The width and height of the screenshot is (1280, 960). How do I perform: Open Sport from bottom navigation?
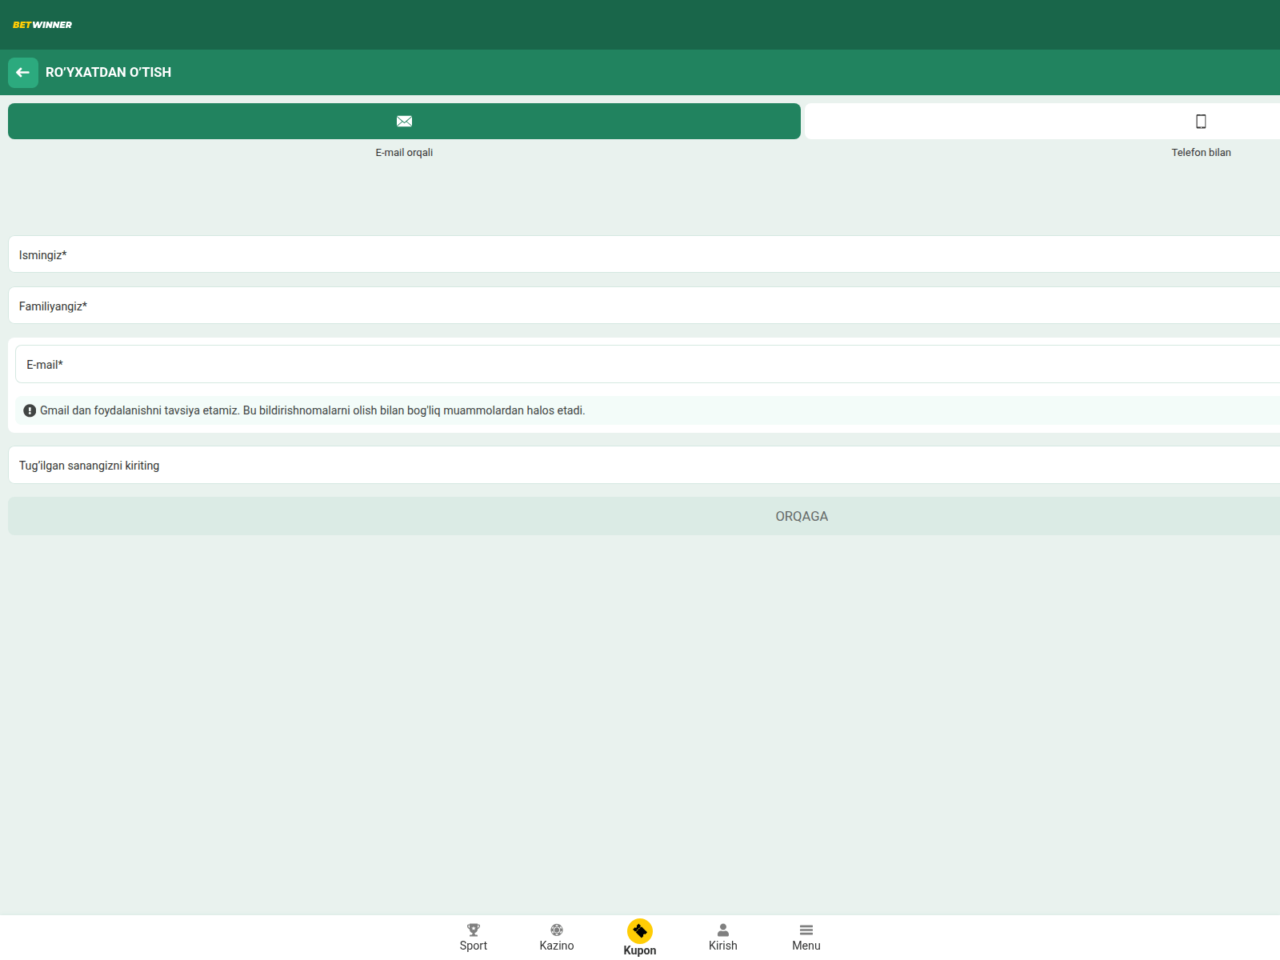coord(474,937)
